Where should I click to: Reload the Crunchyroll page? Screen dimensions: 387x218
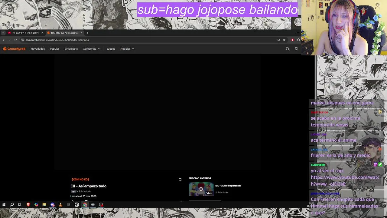point(15,40)
